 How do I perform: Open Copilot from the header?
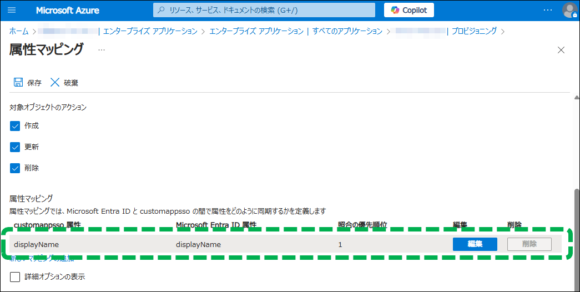(x=408, y=10)
